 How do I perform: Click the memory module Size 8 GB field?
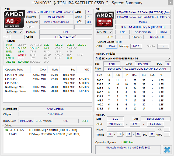112,63
